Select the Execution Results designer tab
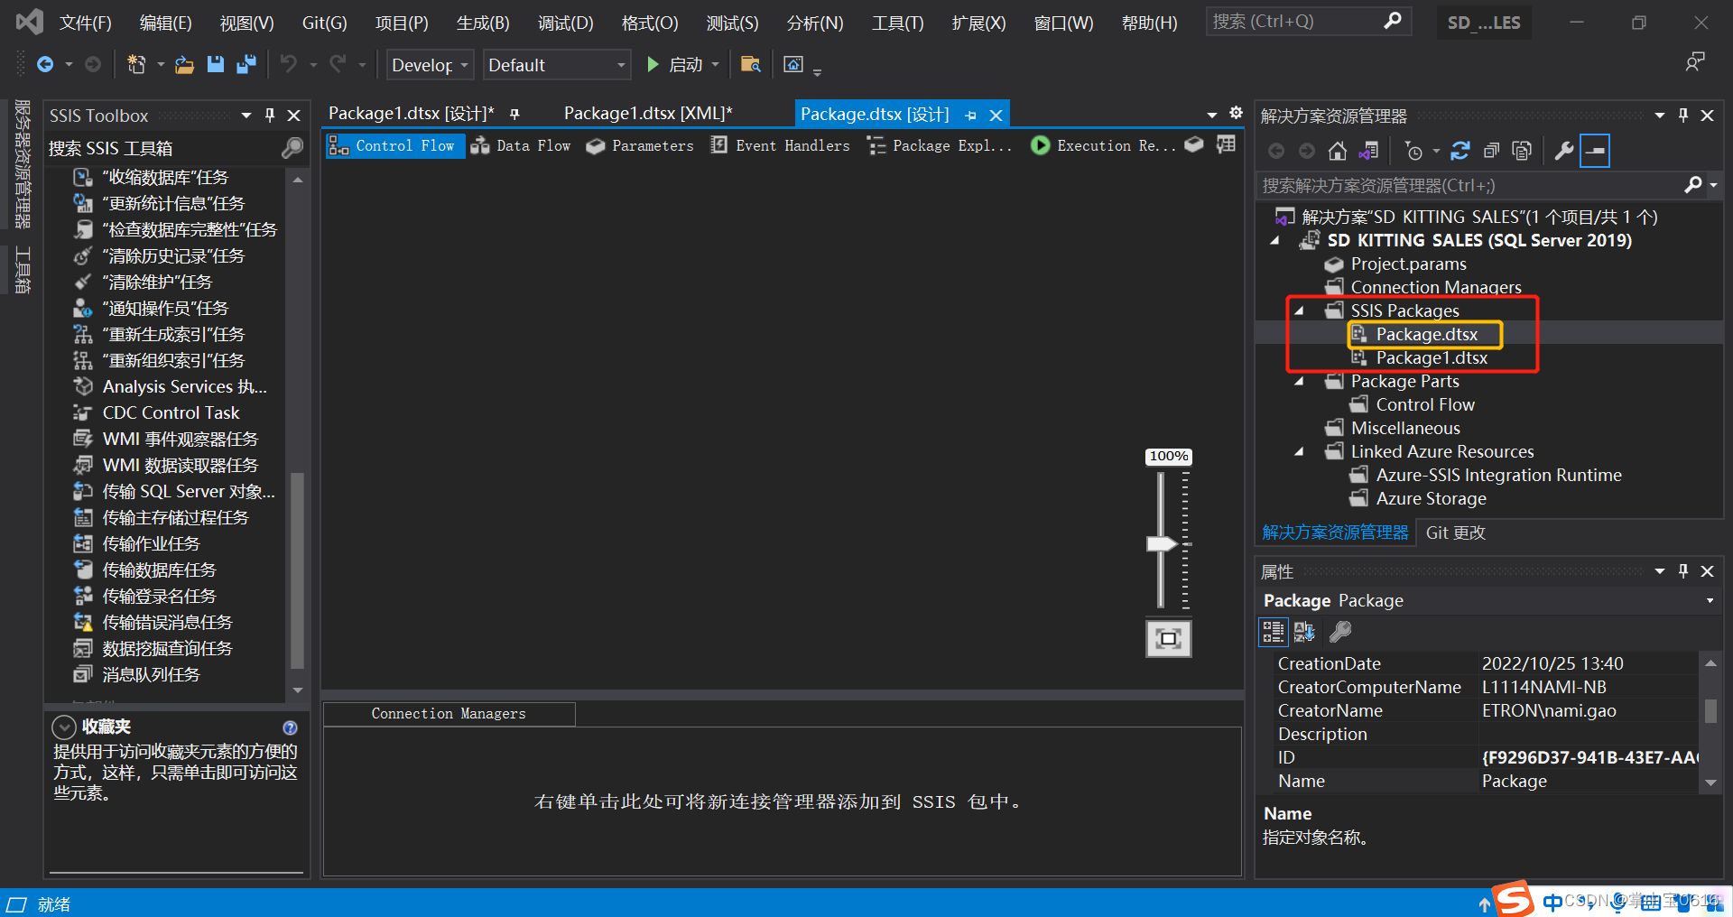Viewport: 1733px width, 917px height. click(x=1103, y=145)
